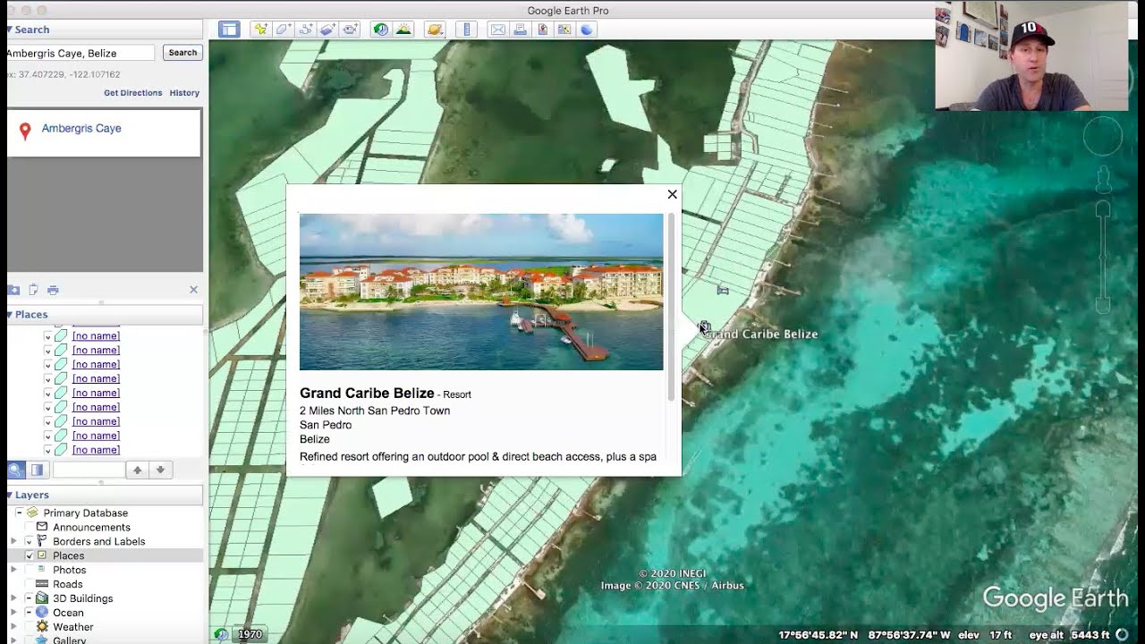
Task: Click the search input field
Action: [81, 53]
